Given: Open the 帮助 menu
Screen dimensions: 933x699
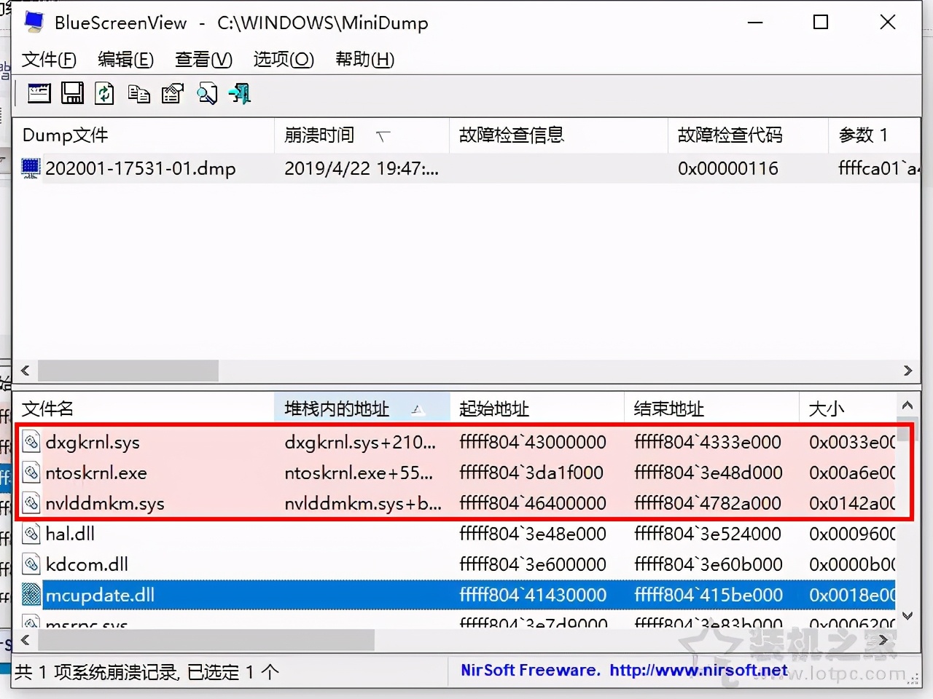Looking at the screenshot, I should 364,60.
